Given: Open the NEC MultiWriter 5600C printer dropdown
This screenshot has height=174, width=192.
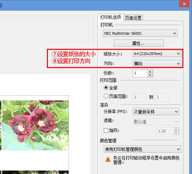Looking at the screenshot, I should tap(140, 33).
